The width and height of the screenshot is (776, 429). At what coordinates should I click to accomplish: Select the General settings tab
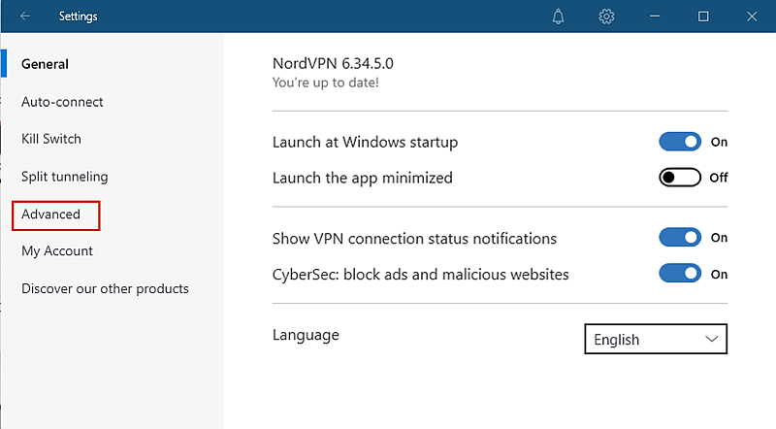click(45, 64)
